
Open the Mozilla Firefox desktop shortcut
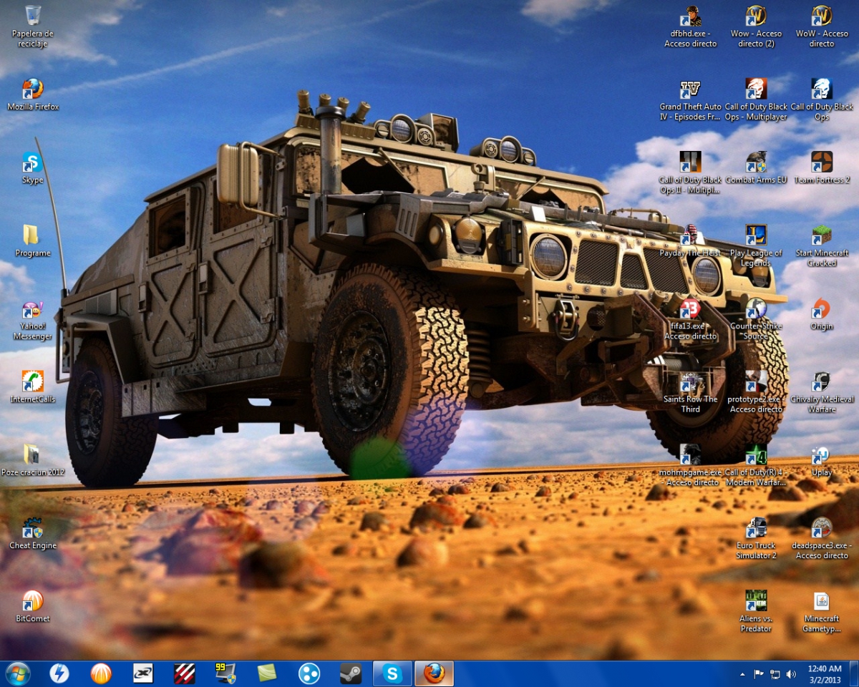(33, 89)
